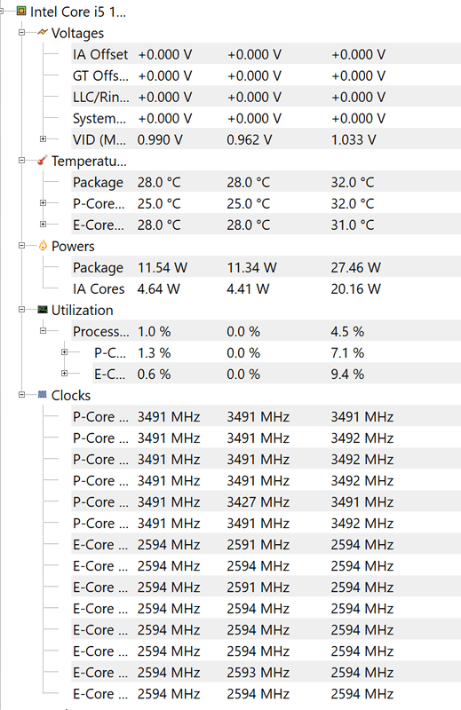Click the Utilization monitor icon

tap(43, 309)
